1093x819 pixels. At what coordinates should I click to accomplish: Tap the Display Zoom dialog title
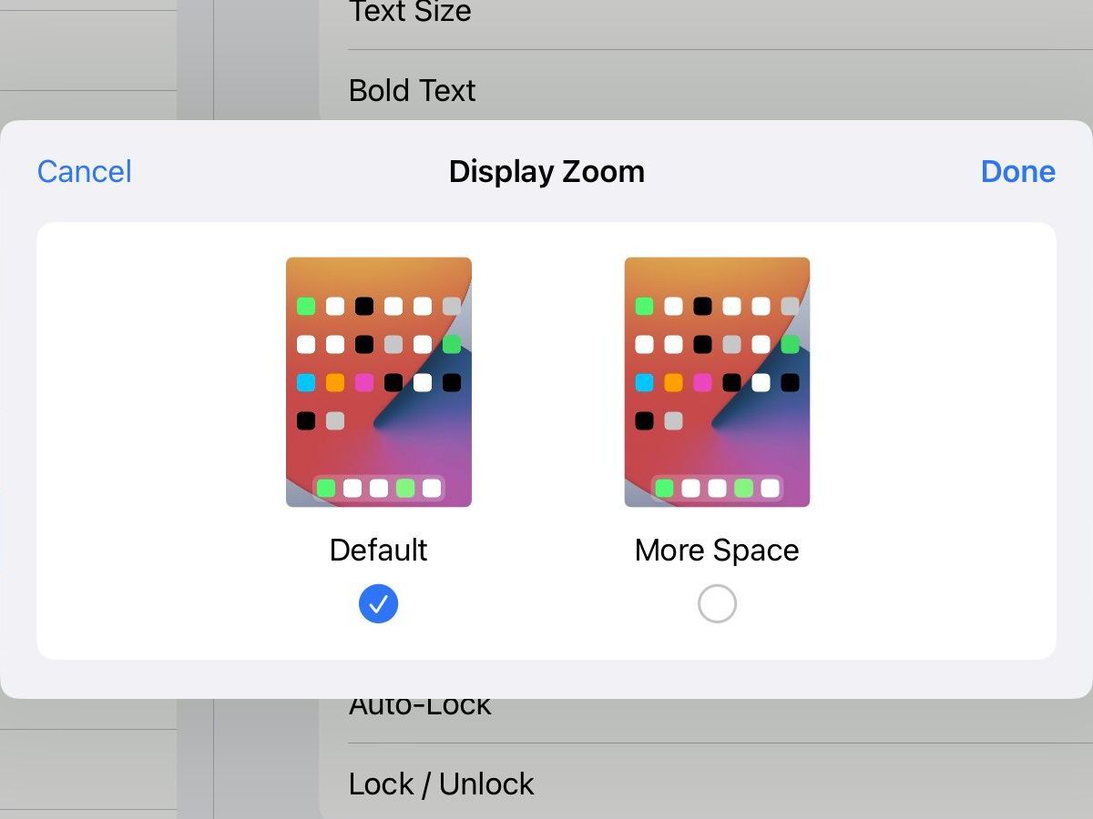point(546,171)
